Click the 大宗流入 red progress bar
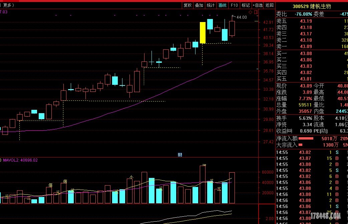This screenshot has height=224, width=348. pos(301,145)
